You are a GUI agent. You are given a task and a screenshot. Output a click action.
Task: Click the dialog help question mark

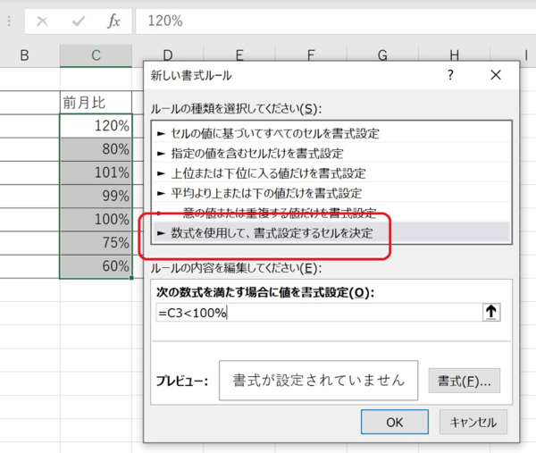click(450, 76)
